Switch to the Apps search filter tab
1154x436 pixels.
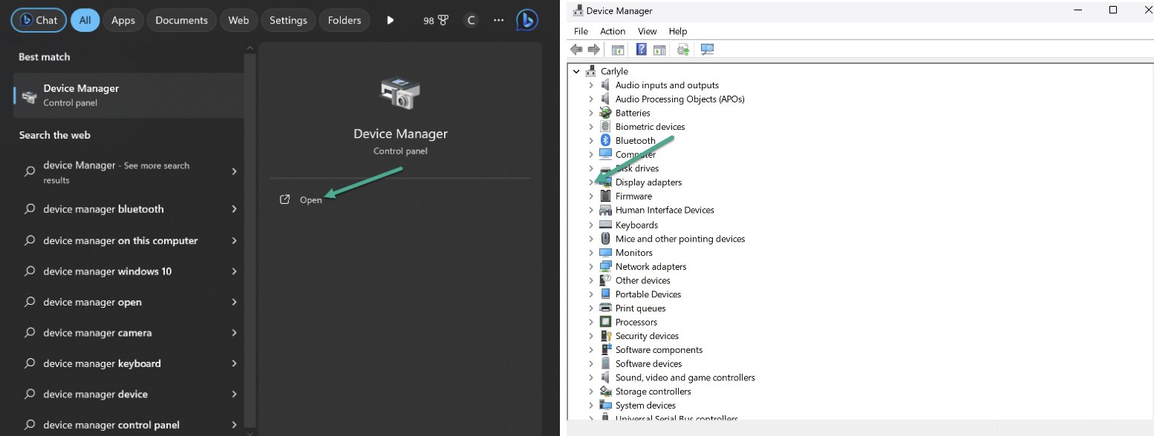point(123,20)
